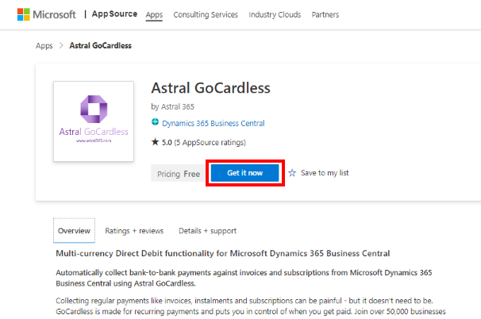The width and height of the screenshot is (481, 319).
Task: Go to Industry Clouds menu item
Action: (274, 14)
